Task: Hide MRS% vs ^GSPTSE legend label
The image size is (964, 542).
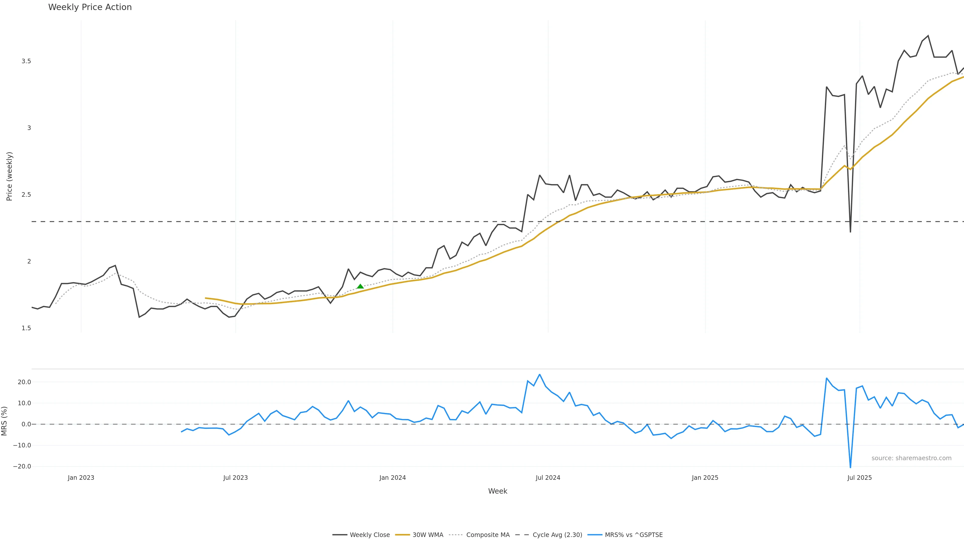Action: [634, 535]
